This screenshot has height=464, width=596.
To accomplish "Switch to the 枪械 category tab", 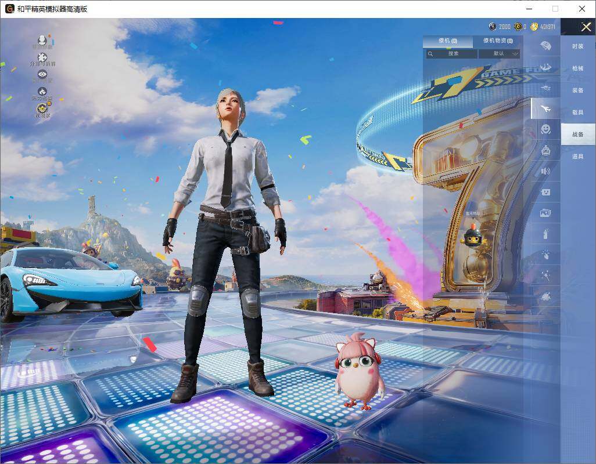I will point(578,68).
